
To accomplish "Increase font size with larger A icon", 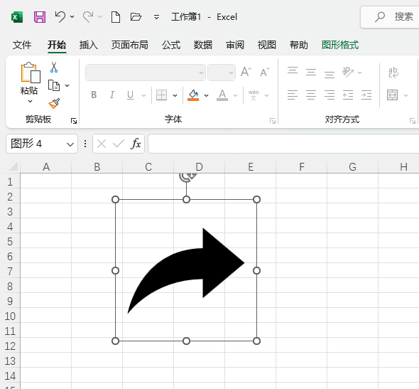I will pos(246,72).
